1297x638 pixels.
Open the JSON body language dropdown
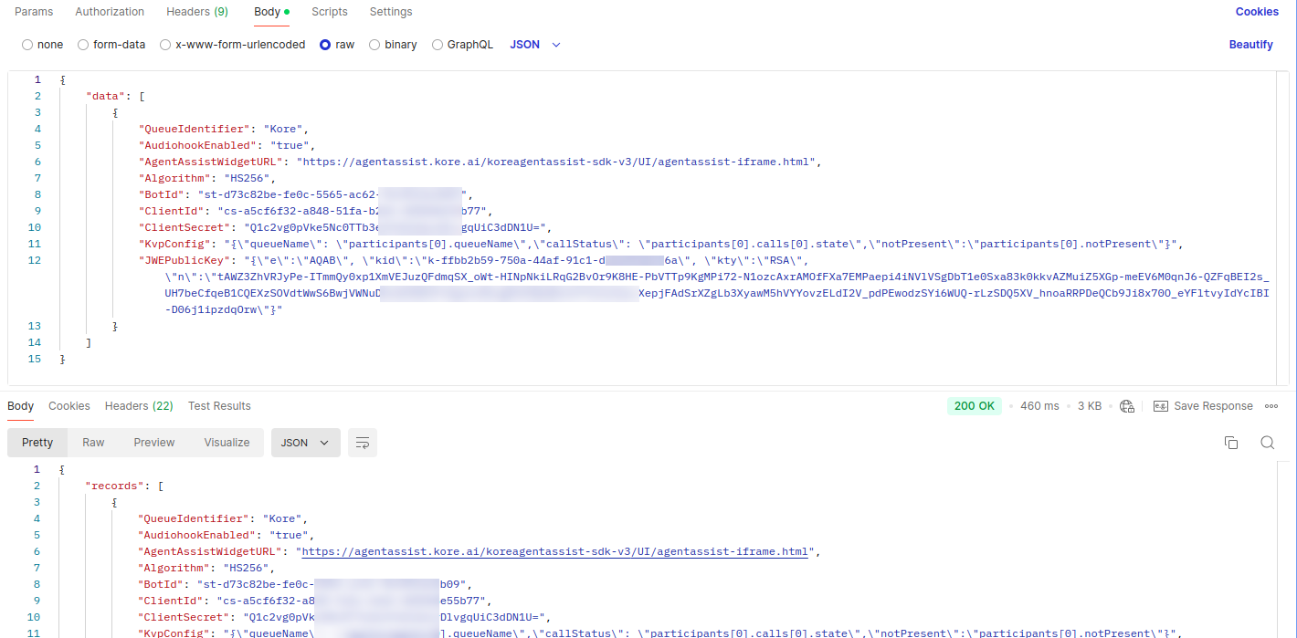[x=535, y=45]
